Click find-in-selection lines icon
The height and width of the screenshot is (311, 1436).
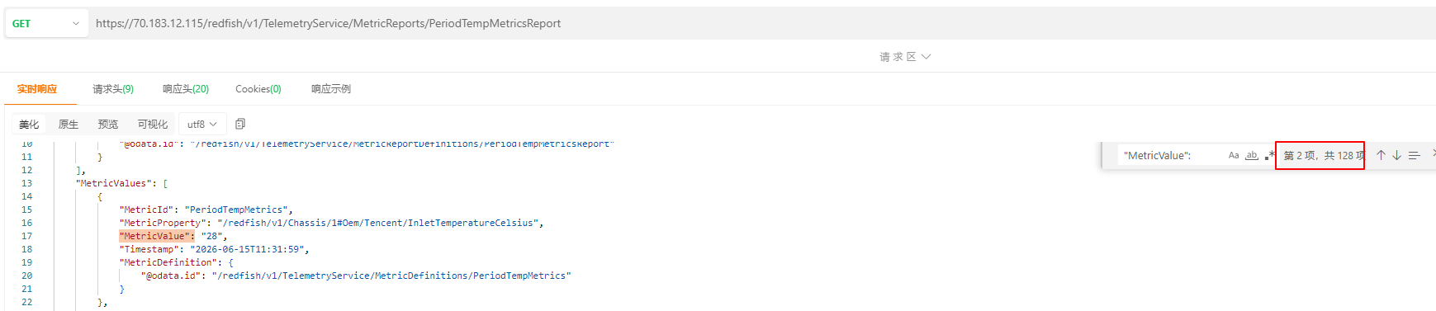[1414, 155]
